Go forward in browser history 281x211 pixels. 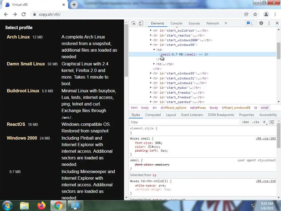tap(15, 14)
